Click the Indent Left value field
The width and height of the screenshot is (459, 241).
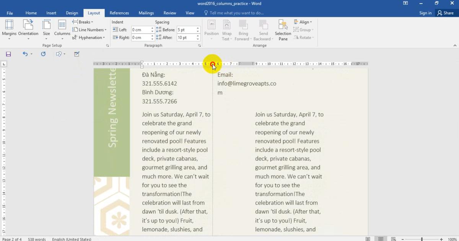point(140,30)
